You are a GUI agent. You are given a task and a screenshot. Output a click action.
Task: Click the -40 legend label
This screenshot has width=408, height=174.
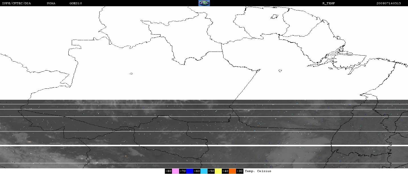click(225, 171)
